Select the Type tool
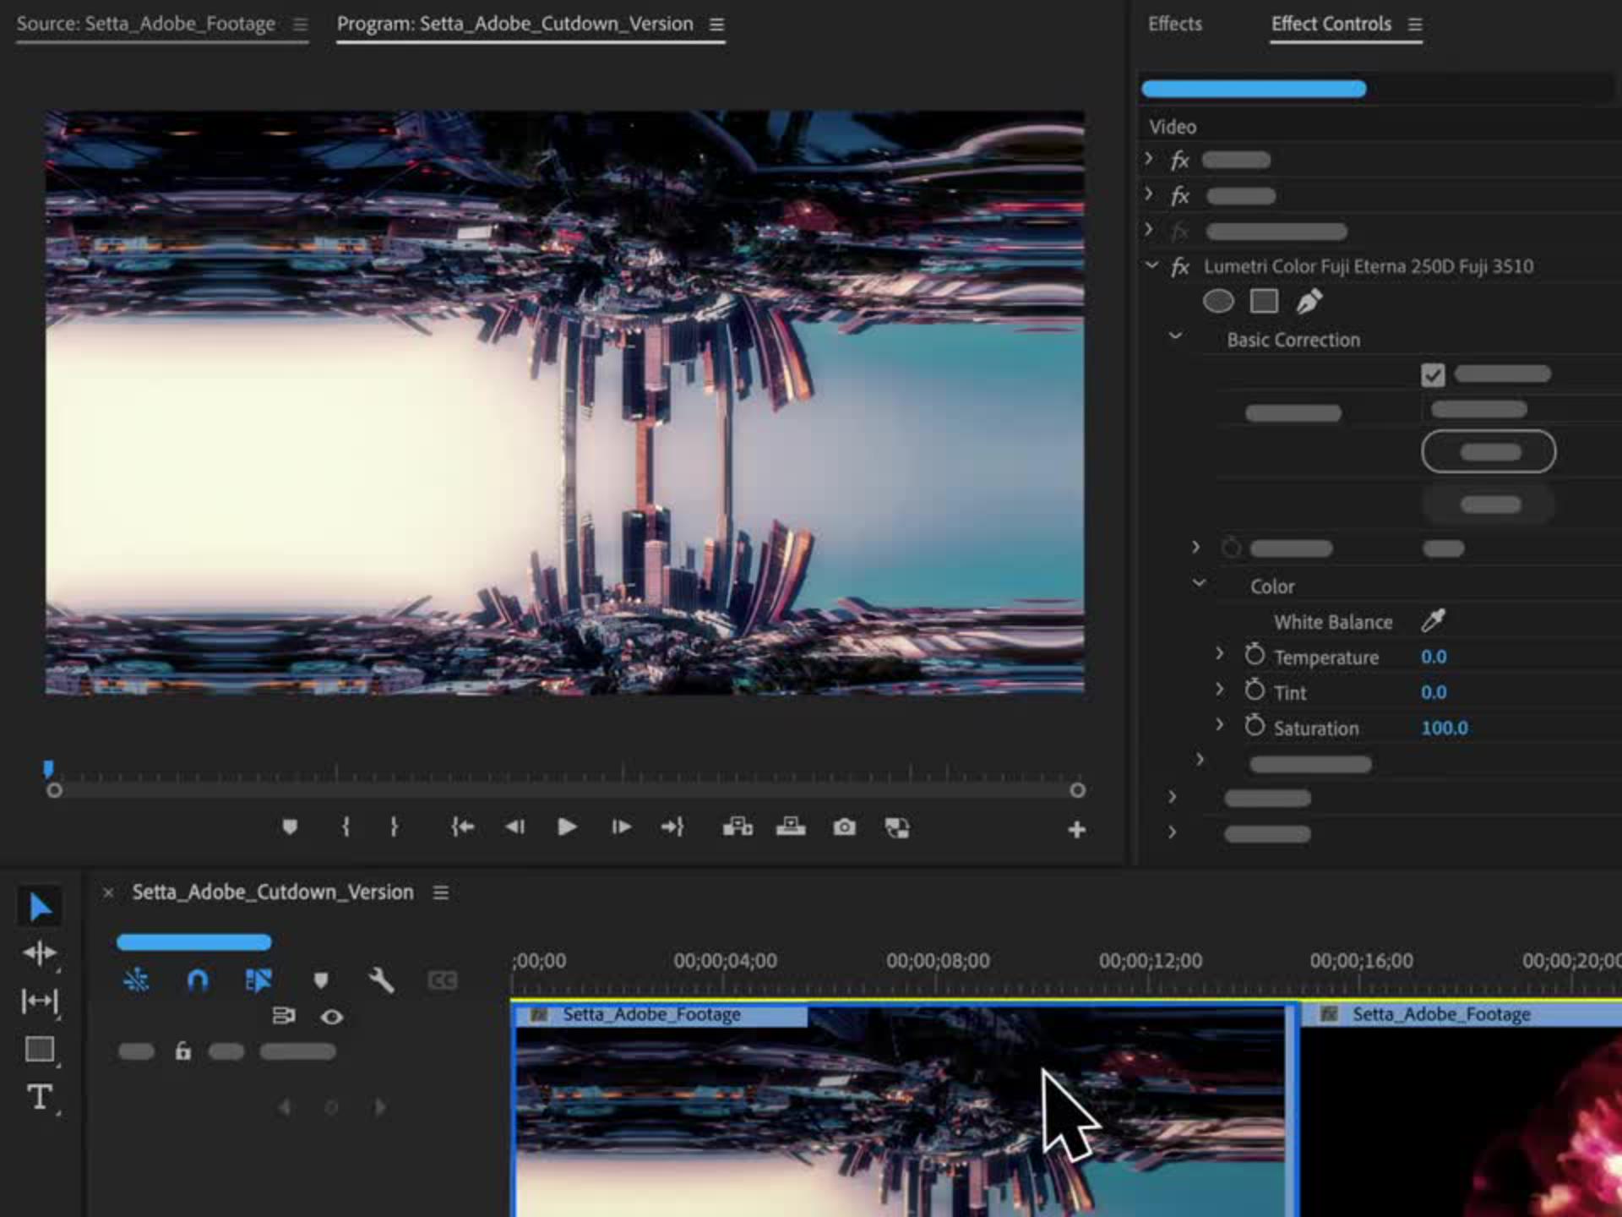The image size is (1622, 1217). 39,1097
